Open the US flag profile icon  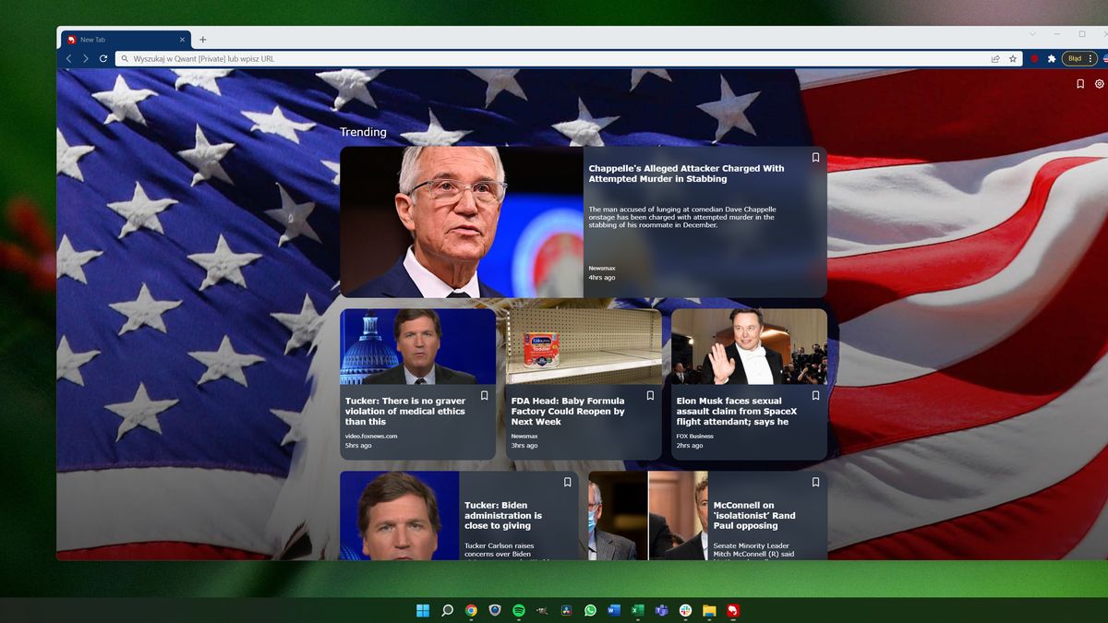click(x=1103, y=58)
